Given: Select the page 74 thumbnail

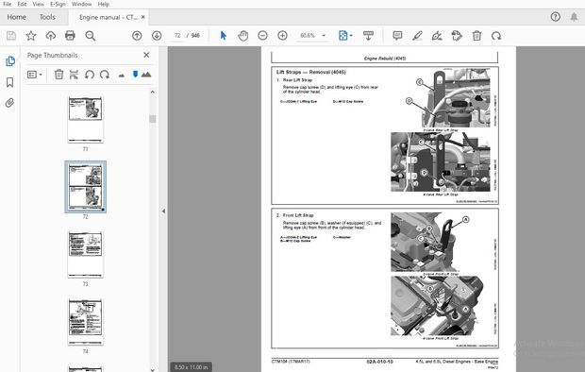Looking at the screenshot, I should pos(85,322).
